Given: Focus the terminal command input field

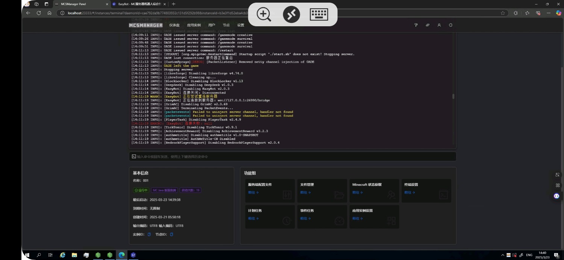Looking at the screenshot, I should point(293,156).
